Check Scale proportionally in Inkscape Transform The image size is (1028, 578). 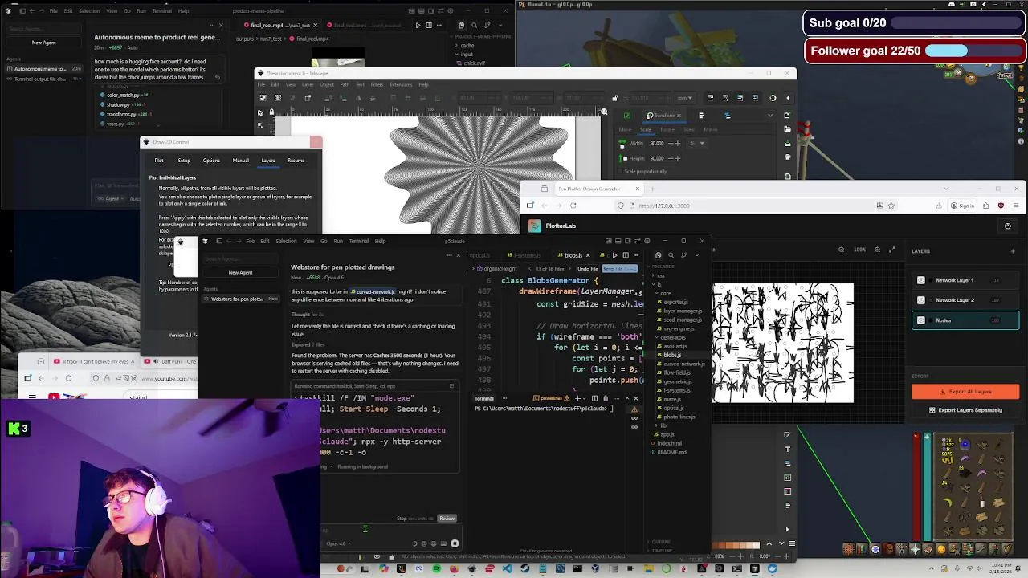click(x=620, y=171)
